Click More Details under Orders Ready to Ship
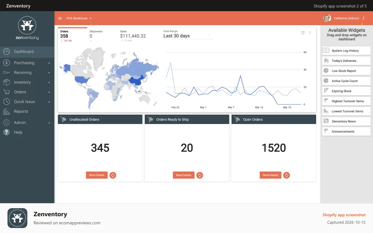 (x=184, y=175)
